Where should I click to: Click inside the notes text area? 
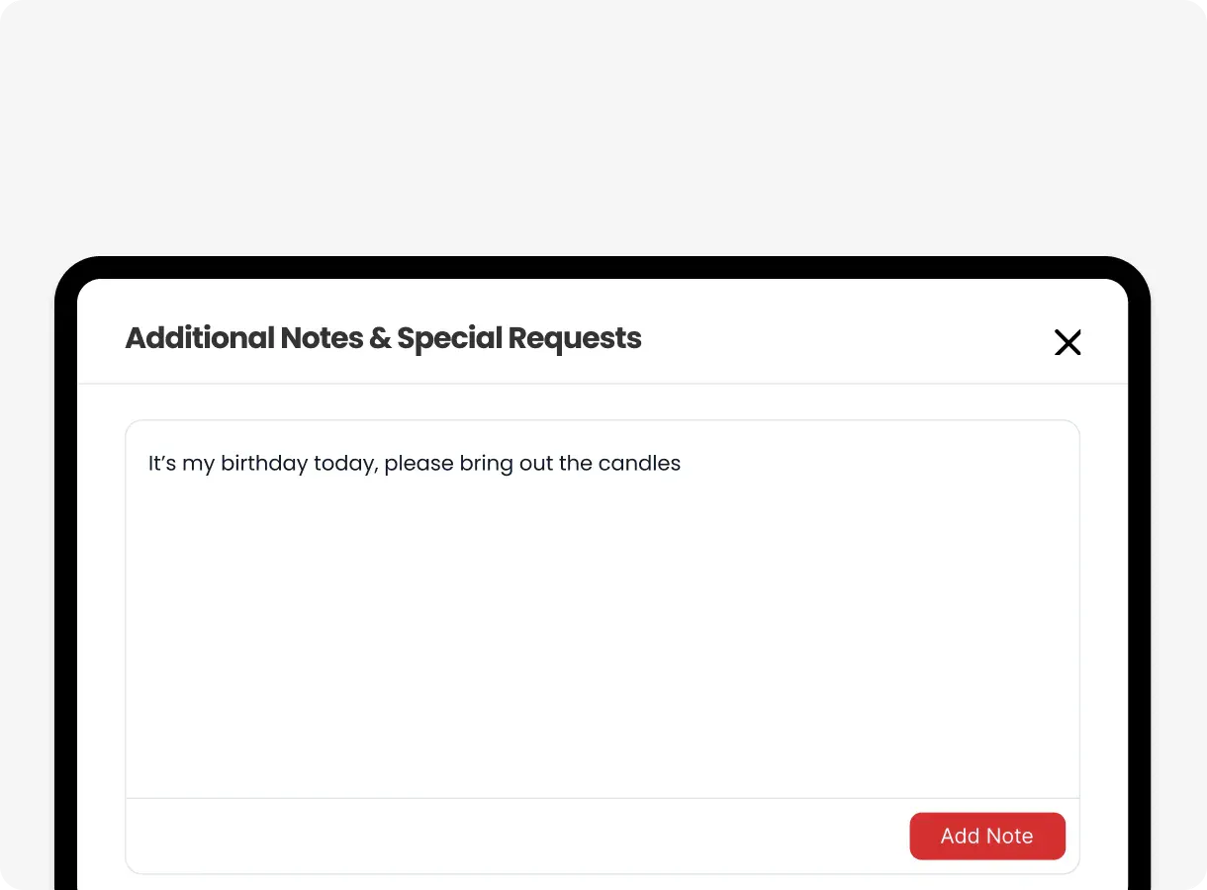tap(602, 613)
